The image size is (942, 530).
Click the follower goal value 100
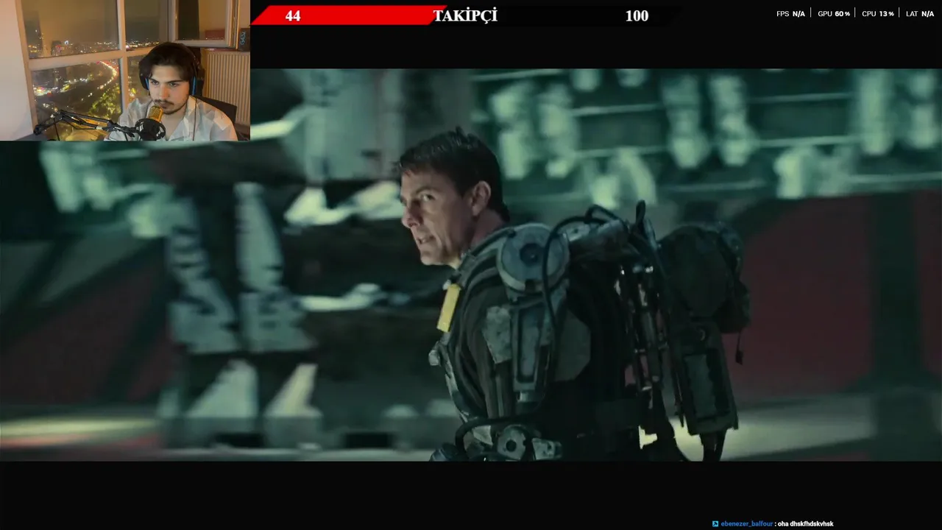tap(637, 16)
